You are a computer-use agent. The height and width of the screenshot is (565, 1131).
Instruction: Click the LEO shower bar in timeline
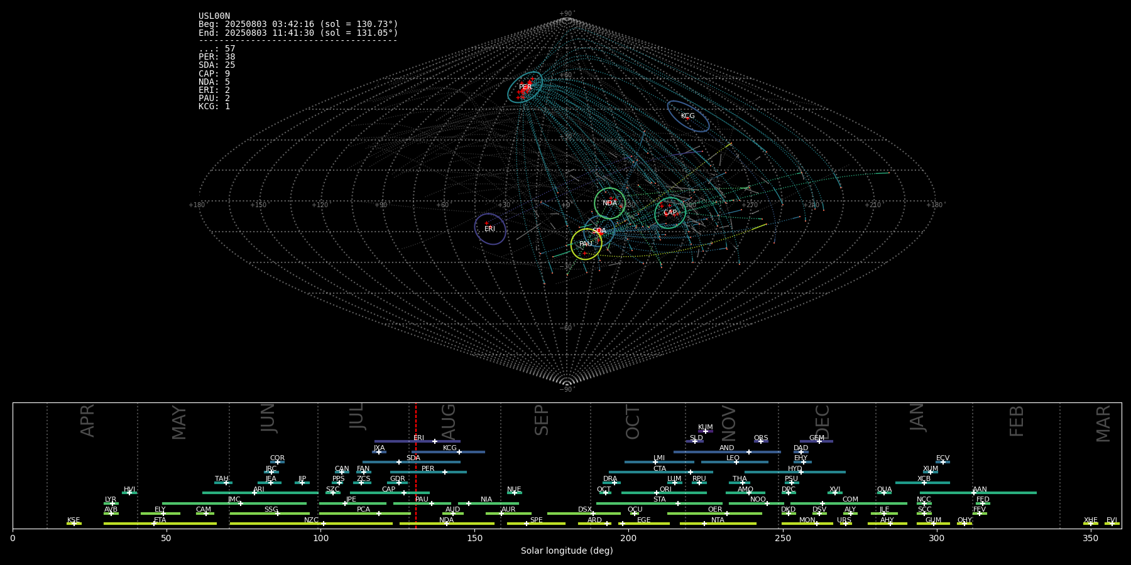coord(735,462)
